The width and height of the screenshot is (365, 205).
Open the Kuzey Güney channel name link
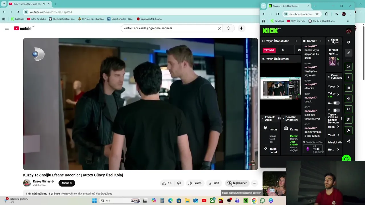(42, 181)
